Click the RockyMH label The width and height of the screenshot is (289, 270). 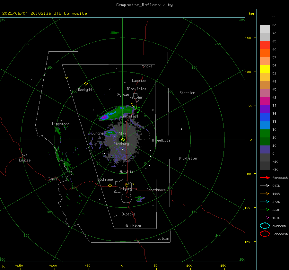[85, 90]
